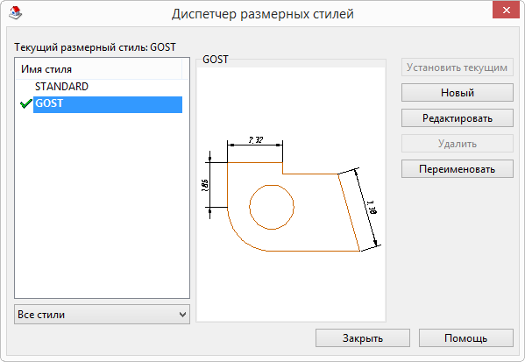
Task: Click the GOST preview group title
Action: tap(216, 60)
